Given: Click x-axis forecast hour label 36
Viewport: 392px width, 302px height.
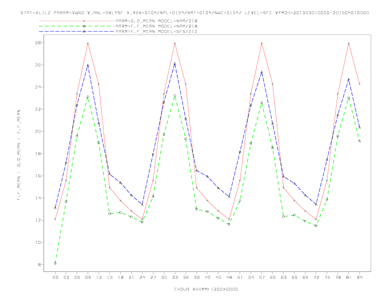Looking at the screenshot, I should coord(186,277).
